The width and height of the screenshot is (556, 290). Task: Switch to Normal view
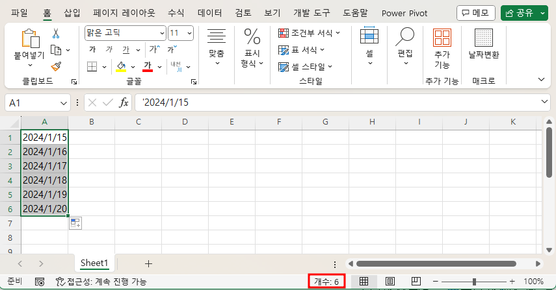pos(364,282)
